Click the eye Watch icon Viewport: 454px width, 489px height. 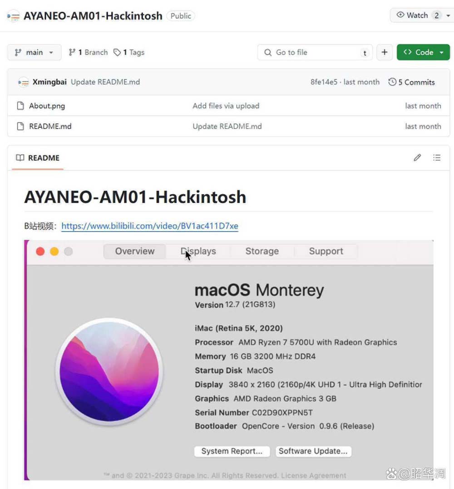click(x=400, y=15)
